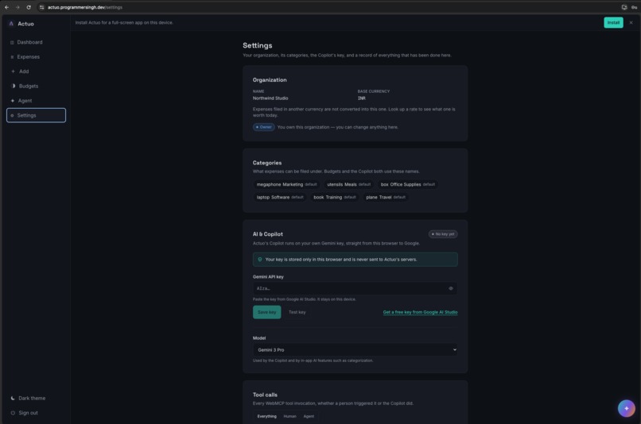Click the plus icon beside Add
Viewport: 641px width, 424px height.
(13, 71)
